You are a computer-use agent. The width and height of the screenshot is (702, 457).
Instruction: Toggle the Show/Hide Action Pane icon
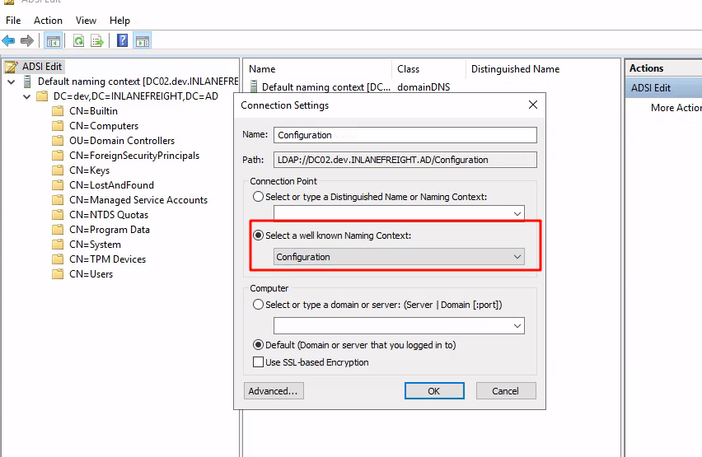142,40
